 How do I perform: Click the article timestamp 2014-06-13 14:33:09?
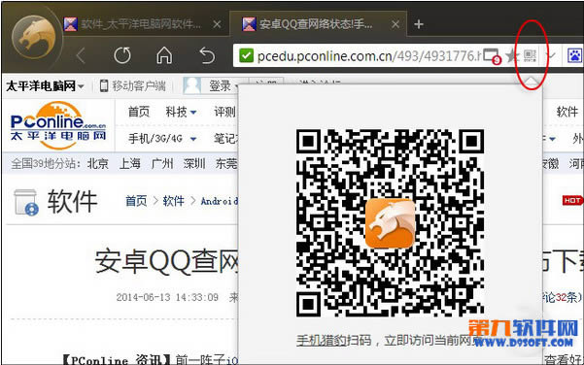(x=167, y=297)
